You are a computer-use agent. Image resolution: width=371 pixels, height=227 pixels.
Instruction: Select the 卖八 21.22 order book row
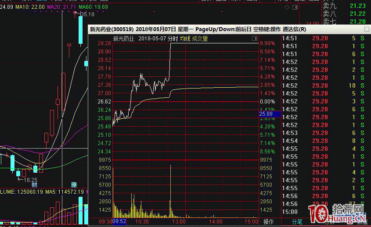pos(344,14)
